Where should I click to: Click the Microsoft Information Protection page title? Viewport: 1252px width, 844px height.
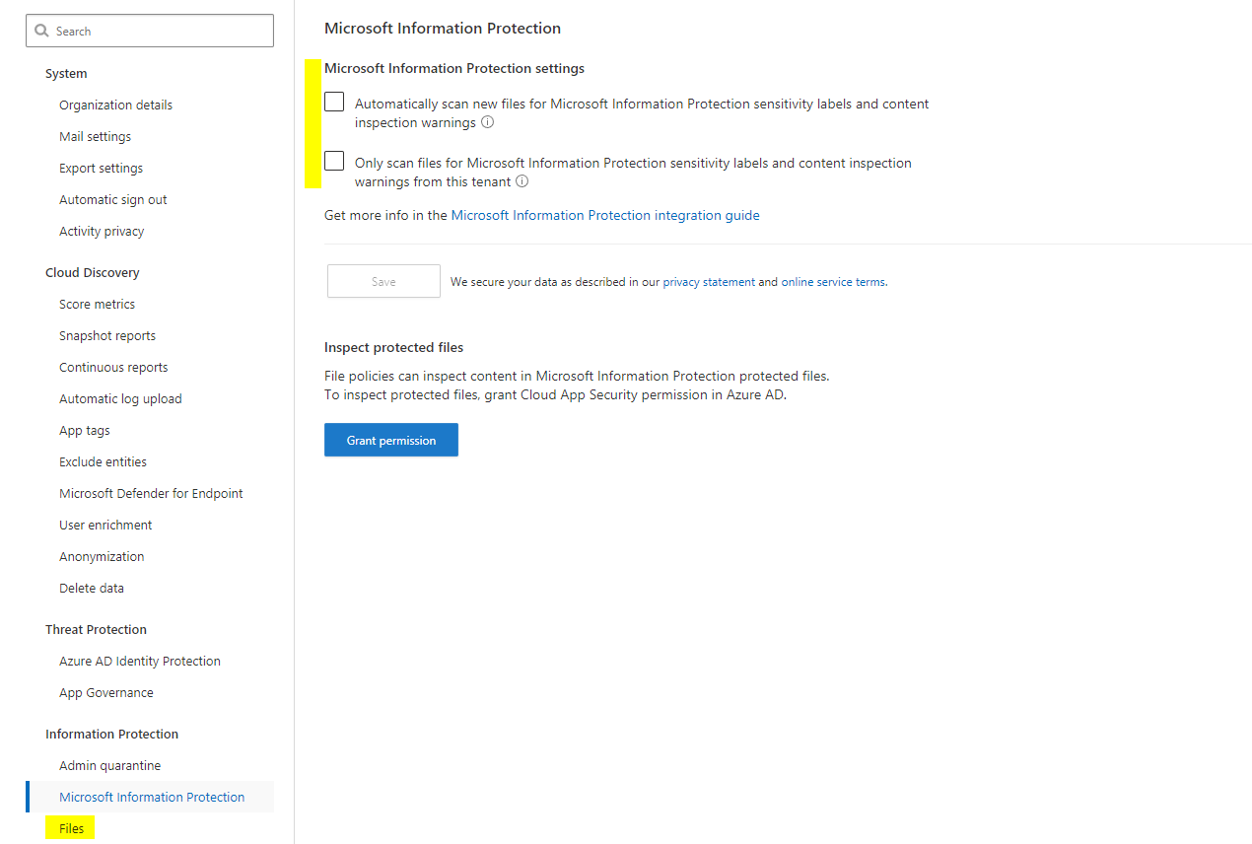[443, 29]
